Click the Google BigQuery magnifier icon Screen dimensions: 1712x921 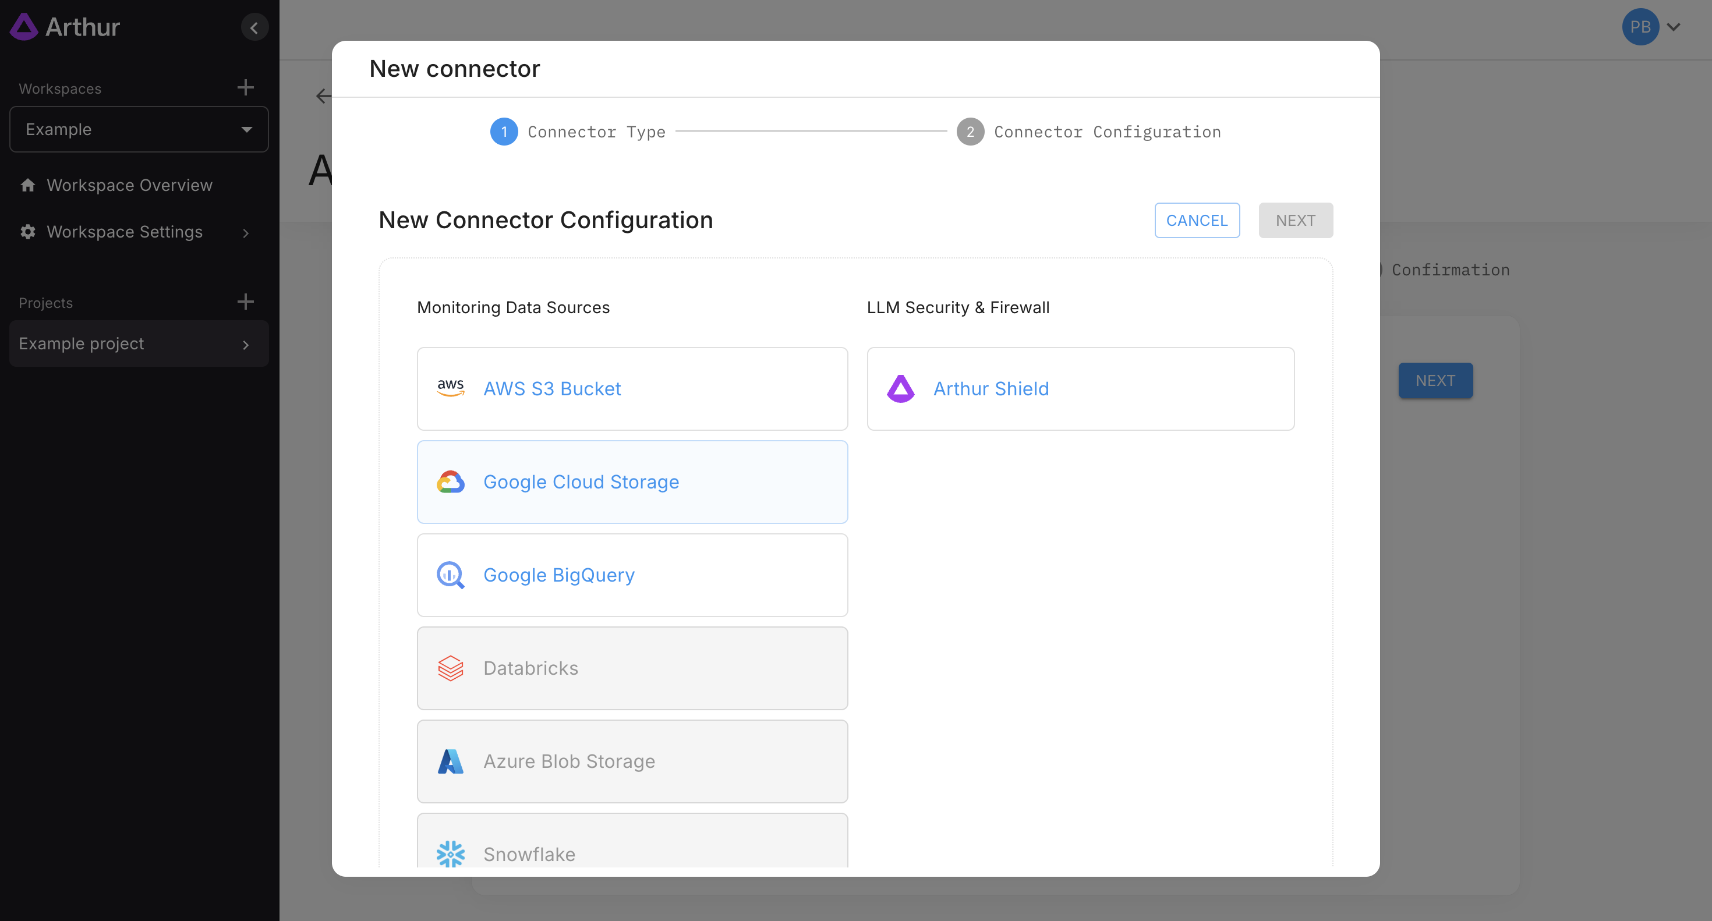451,575
